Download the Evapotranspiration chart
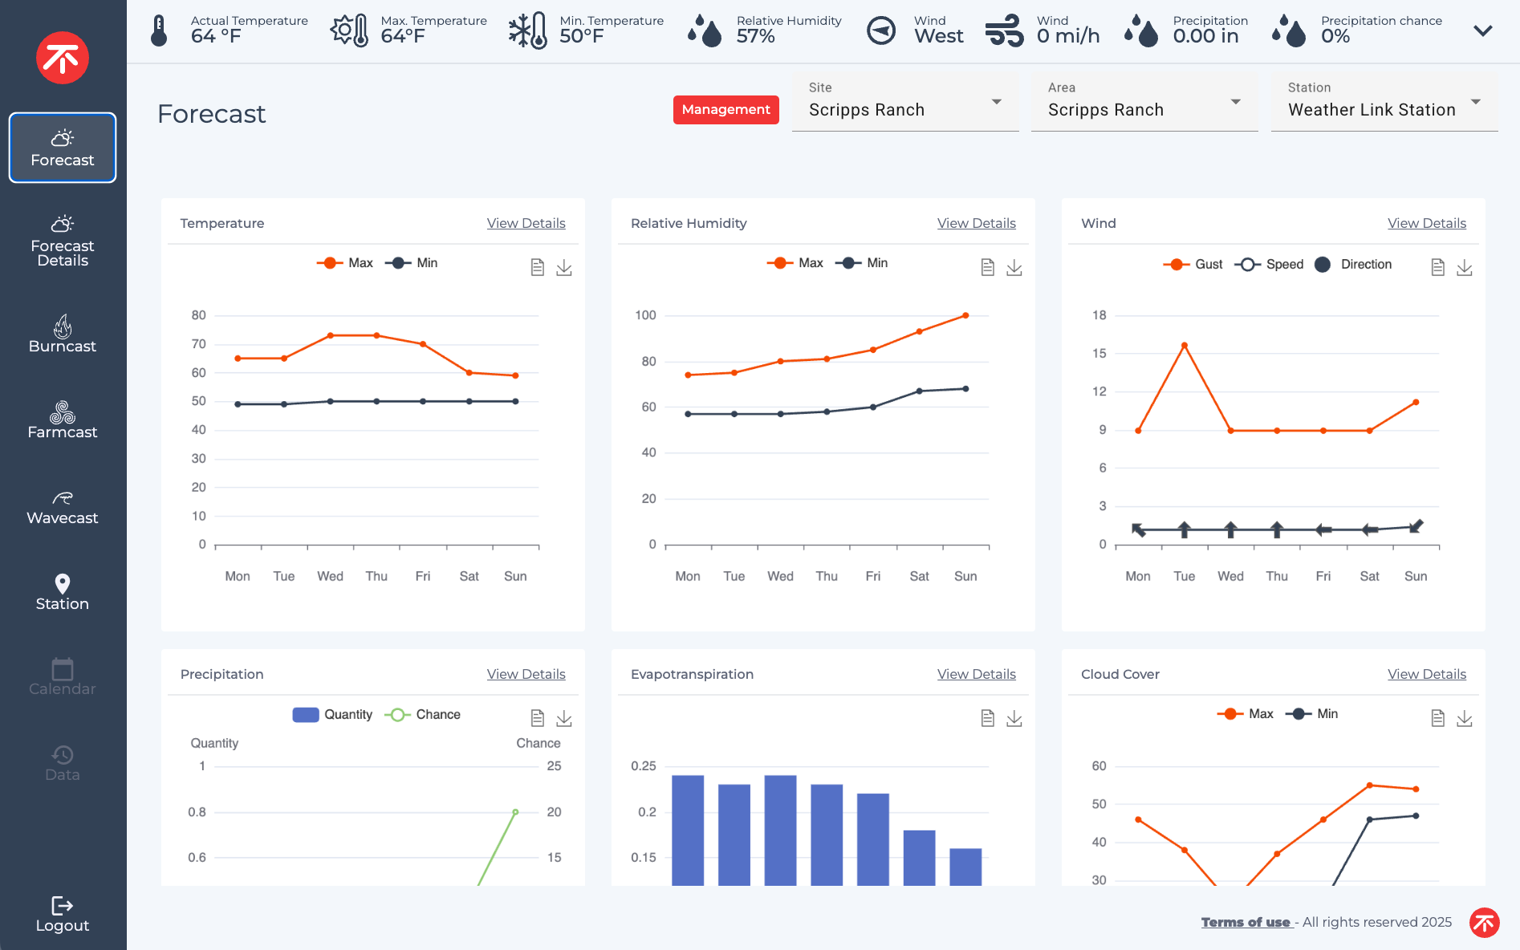The width and height of the screenshot is (1520, 950). [x=1014, y=718]
